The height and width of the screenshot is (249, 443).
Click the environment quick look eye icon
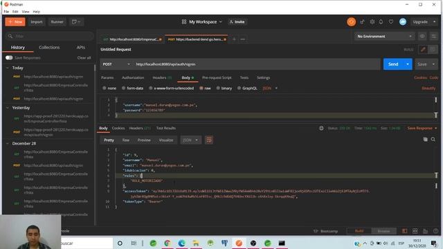[422, 36]
